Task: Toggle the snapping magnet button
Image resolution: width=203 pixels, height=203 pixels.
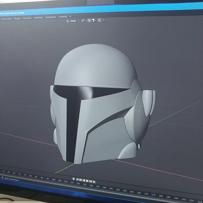Action: (89, 20)
